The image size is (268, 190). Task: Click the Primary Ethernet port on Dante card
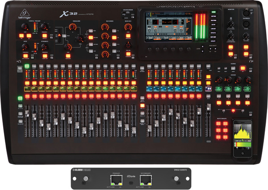[117, 180]
